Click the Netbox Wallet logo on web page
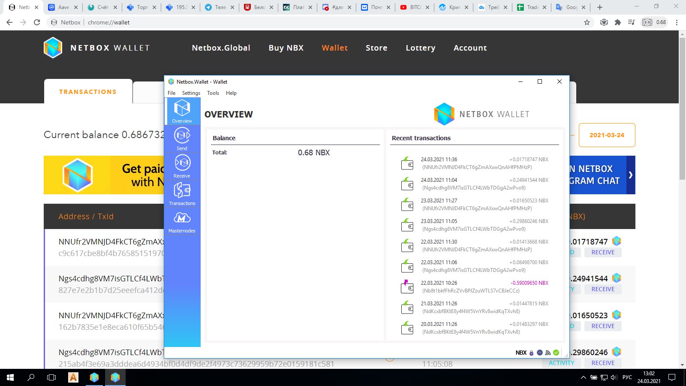 click(x=97, y=48)
